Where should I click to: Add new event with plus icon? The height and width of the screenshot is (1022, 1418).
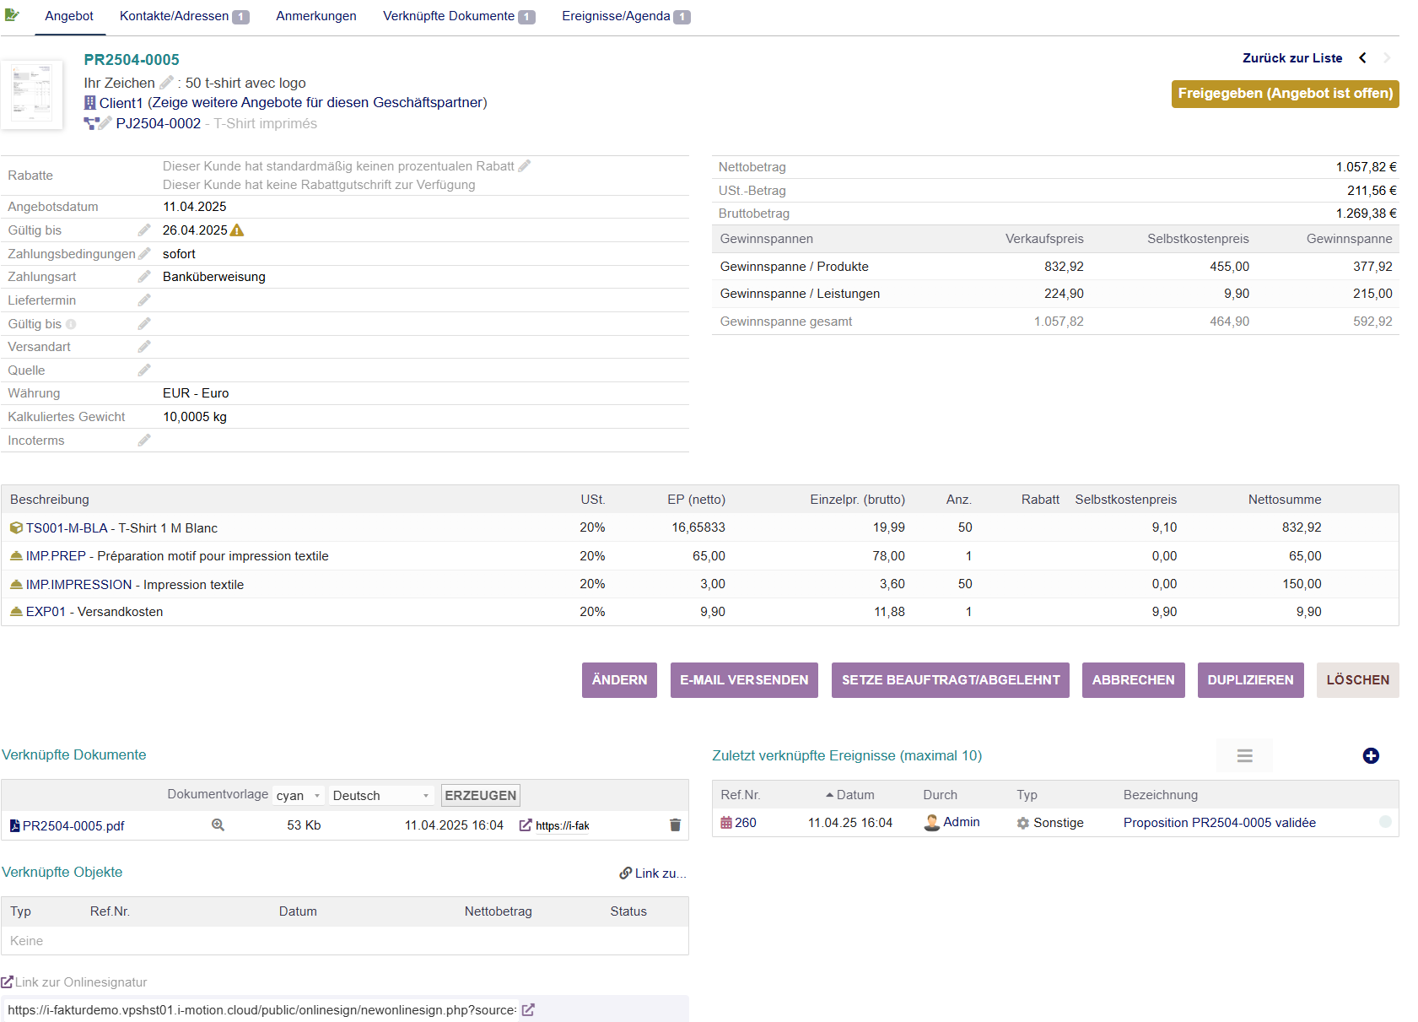(x=1371, y=756)
